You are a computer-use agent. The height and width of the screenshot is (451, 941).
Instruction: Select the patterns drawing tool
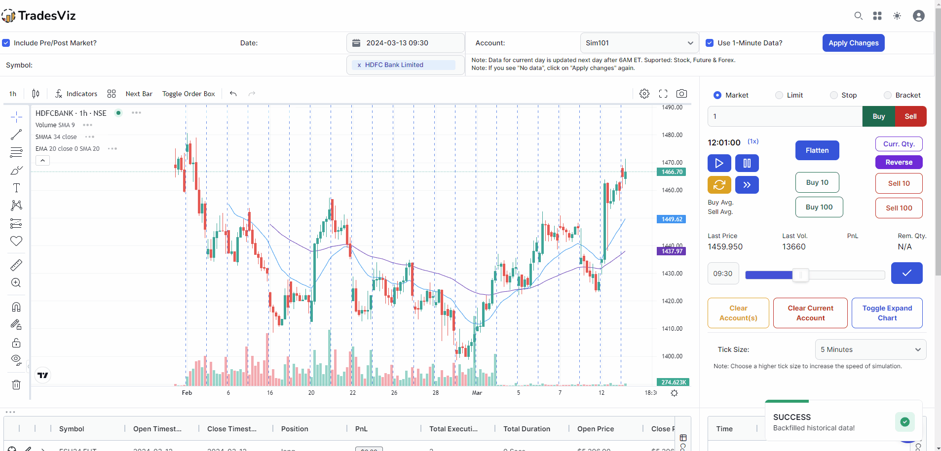(x=16, y=206)
